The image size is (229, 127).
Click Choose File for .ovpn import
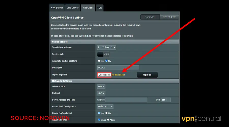[104, 75]
